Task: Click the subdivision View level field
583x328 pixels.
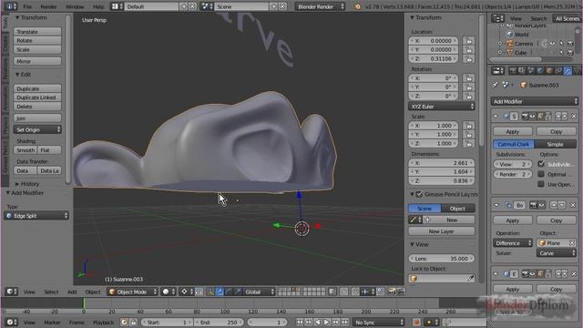Action: click(x=513, y=164)
